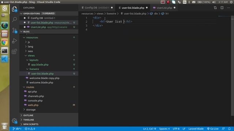Expand the Timeline panel
The image size is (234, 131).
49,120
